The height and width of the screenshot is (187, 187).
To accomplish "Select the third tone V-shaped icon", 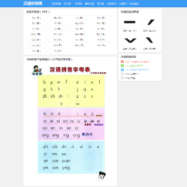I will coord(130,41).
